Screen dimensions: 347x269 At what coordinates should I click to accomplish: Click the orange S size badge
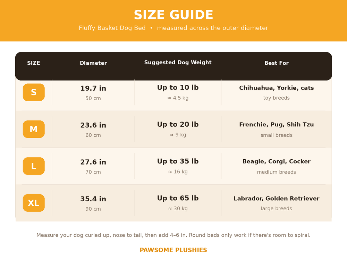(34, 92)
